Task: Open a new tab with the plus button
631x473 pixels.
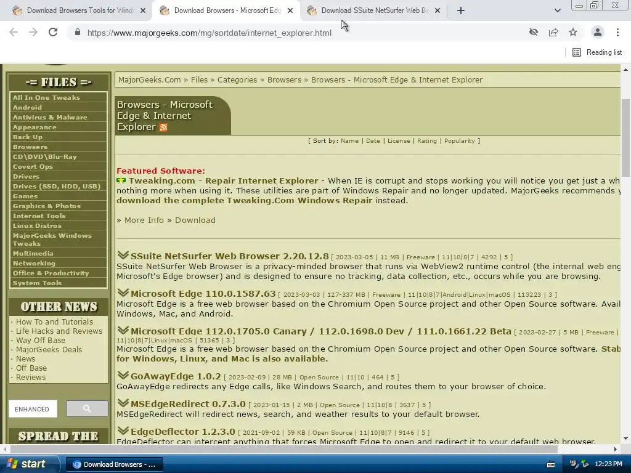Action: click(x=461, y=10)
